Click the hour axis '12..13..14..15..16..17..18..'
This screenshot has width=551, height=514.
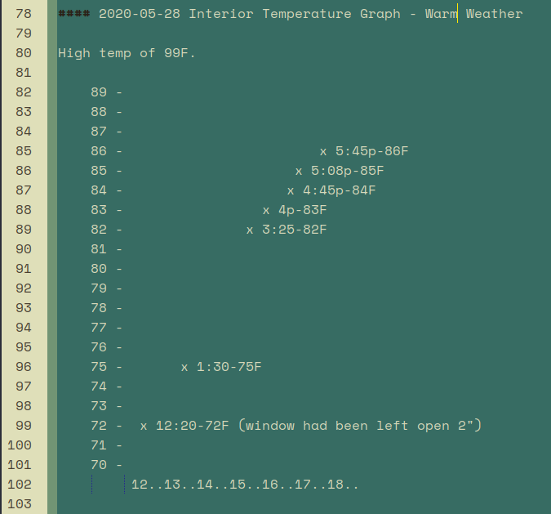[245, 485]
